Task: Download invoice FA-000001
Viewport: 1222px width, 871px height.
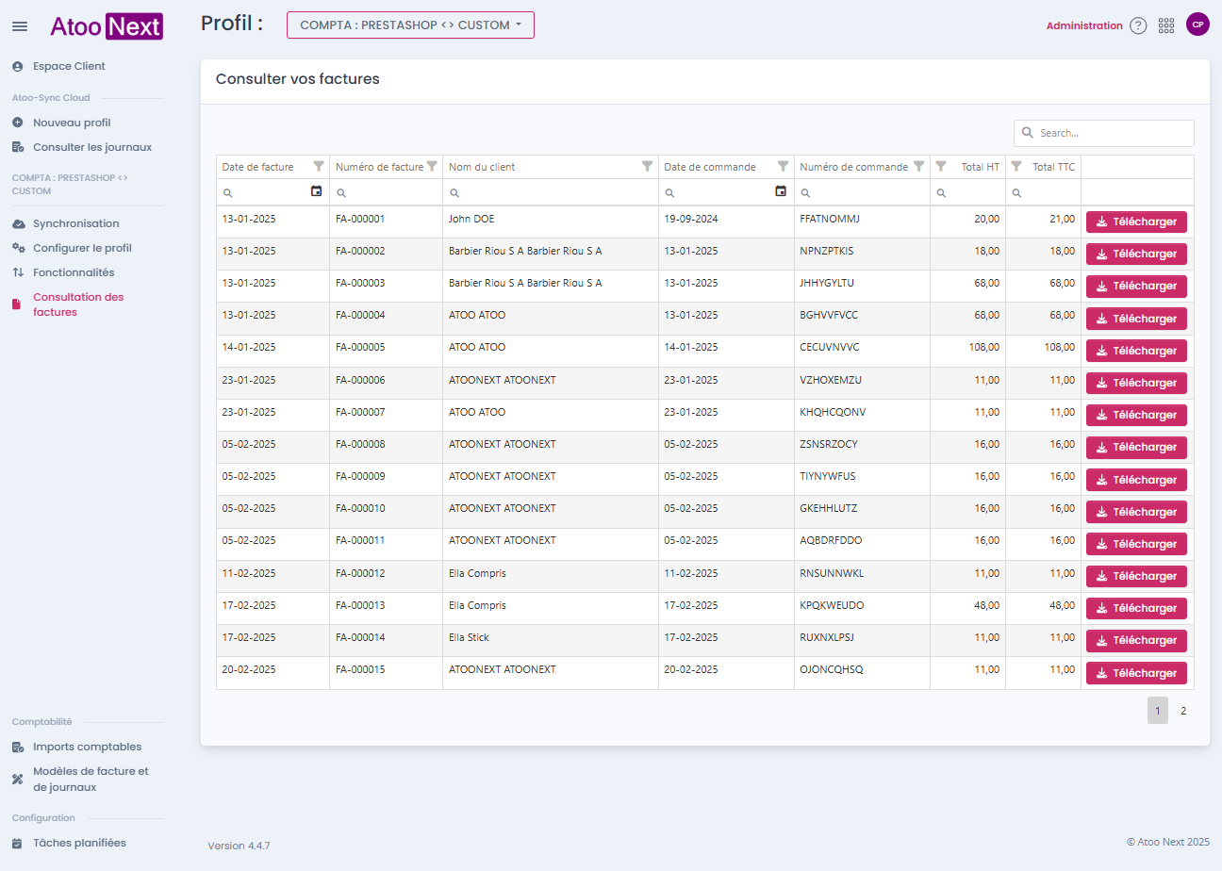Action: coord(1136,222)
